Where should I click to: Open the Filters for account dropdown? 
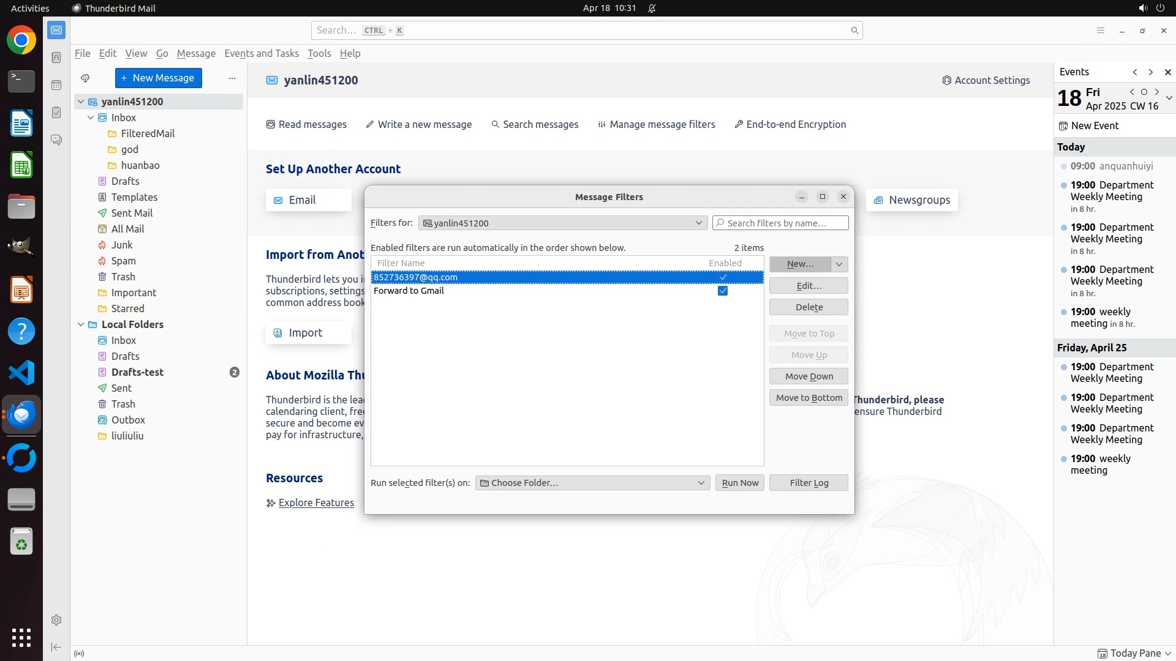click(x=562, y=223)
